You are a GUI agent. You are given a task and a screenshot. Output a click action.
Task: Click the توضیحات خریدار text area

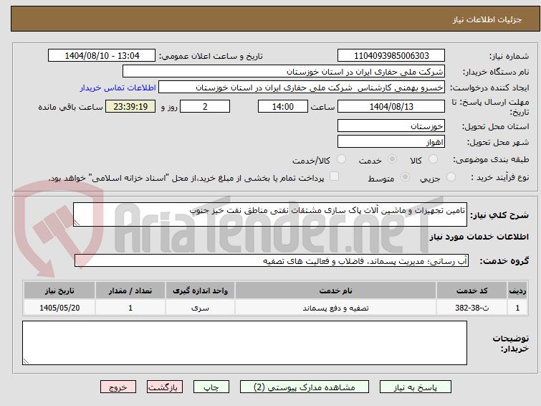point(244,343)
